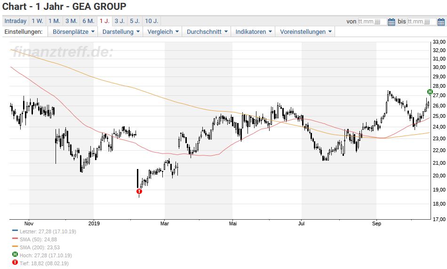Click the blue Letzter color swatch
The height and width of the screenshot is (269, 447).
point(15,231)
